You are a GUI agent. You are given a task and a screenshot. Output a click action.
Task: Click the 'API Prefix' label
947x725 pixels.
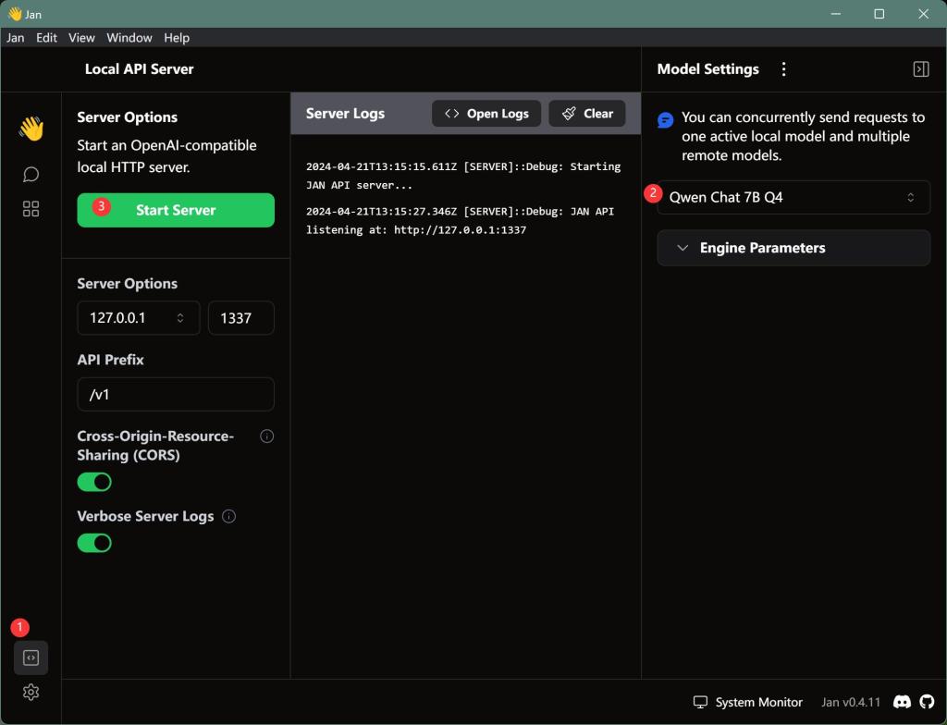tap(111, 360)
